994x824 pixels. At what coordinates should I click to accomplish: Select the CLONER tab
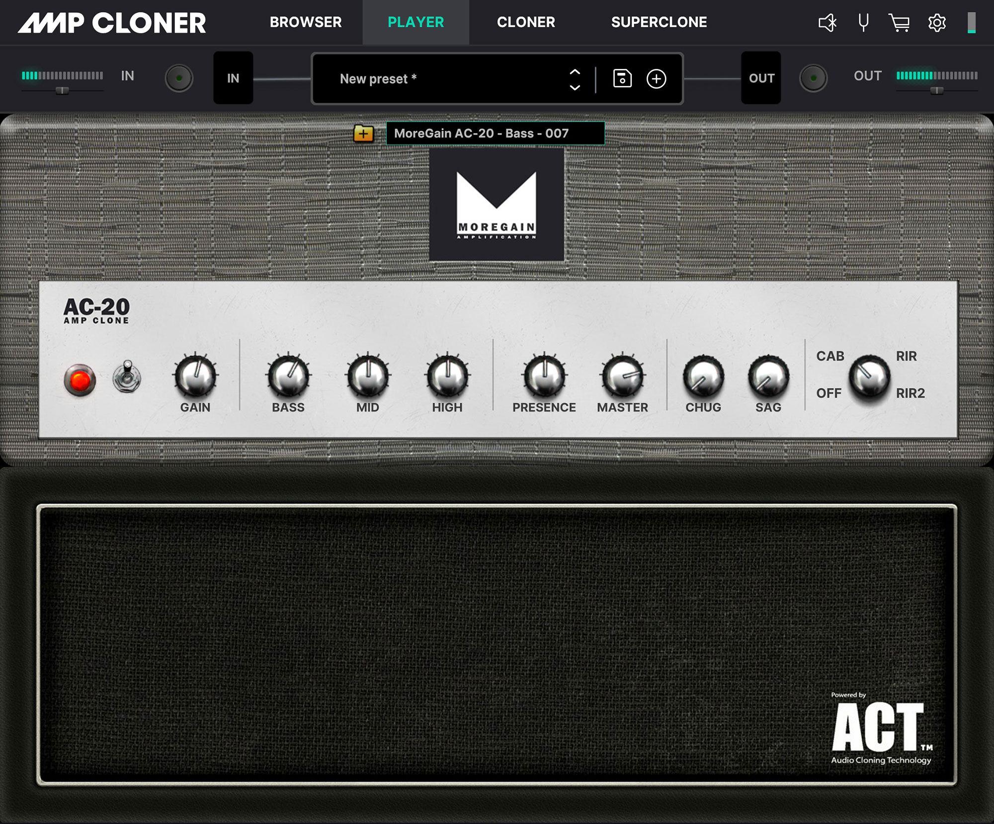pos(526,21)
